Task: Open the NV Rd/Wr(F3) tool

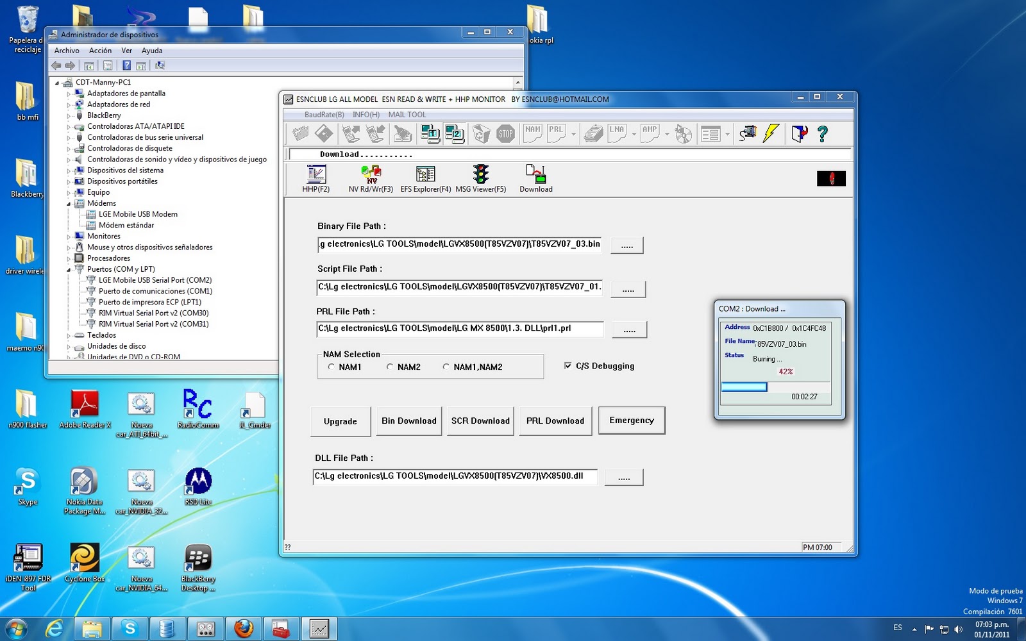Action: click(371, 178)
